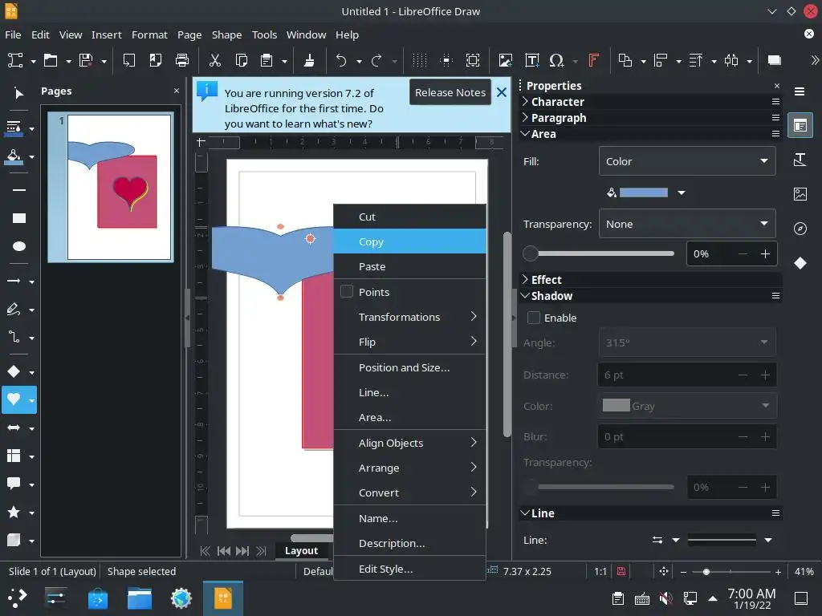Toggle Display Grid toolbar icon
Viewport: 822px width, 616px height.
pyautogui.click(x=419, y=60)
